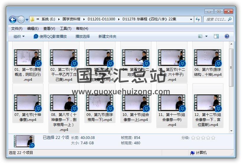Click D11201-D11300 in the address path
This screenshot has width=242, height=164.
[101, 19]
